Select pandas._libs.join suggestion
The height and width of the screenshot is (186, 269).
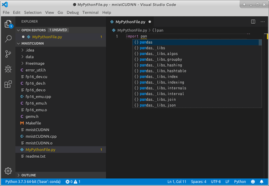pos(196,99)
